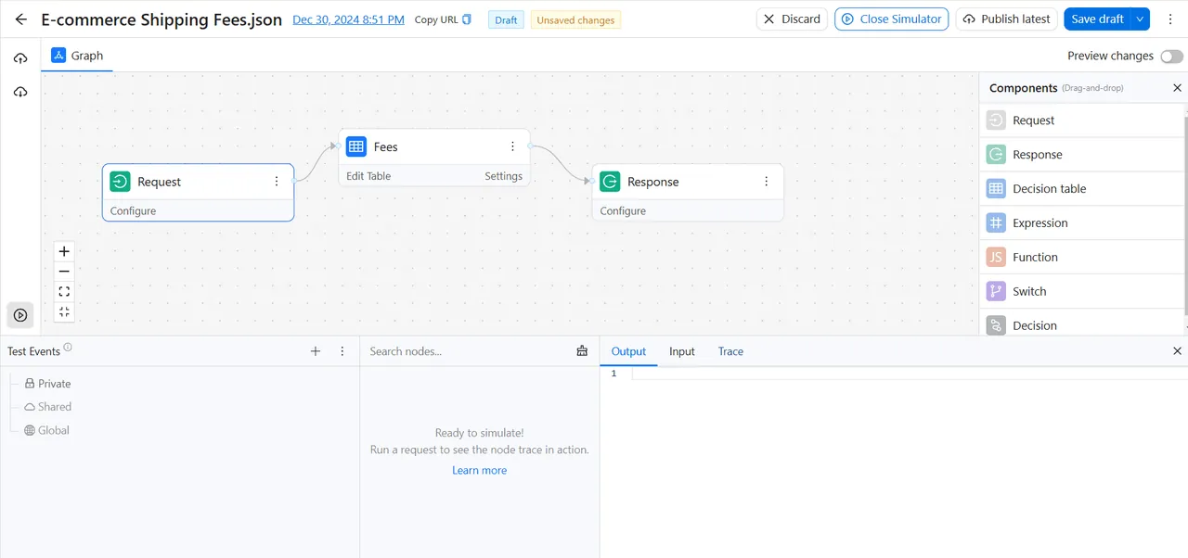Click into the Search nodes field
The width and height of the screenshot is (1188, 558).
click(x=469, y=351)
